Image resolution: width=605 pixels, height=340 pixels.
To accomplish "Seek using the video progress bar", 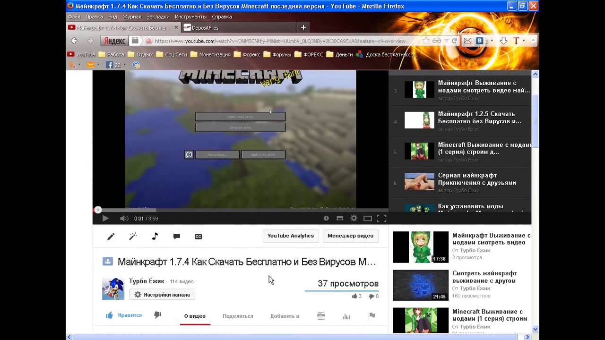I will [x=240, y=210].
